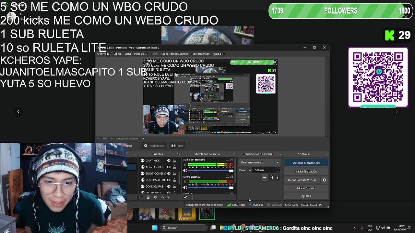Open source properties gear in the Fuentes toolbar
This screenshot has width=415, height=233.
[155, 197]
